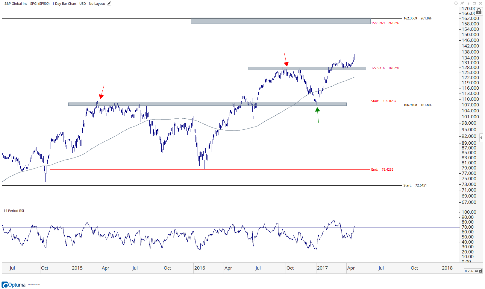Select the '106.9108 161.8%' label

417,105
